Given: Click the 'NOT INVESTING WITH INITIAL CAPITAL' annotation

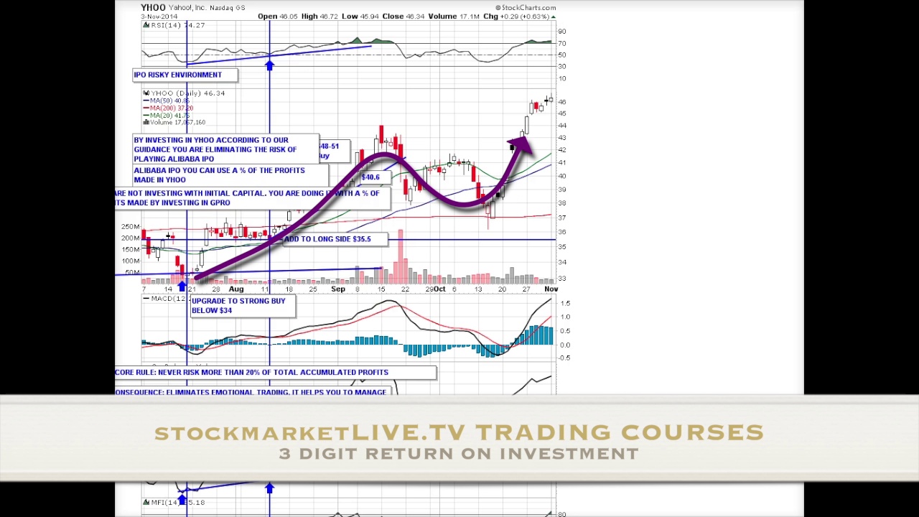Looking at the screenshot, I should [x=253, y=198].
